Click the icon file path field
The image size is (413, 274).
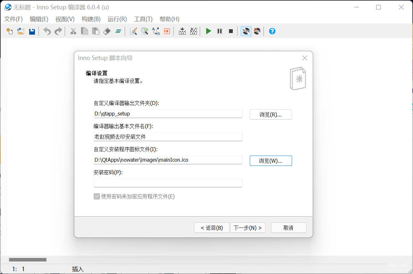[168, 160]
